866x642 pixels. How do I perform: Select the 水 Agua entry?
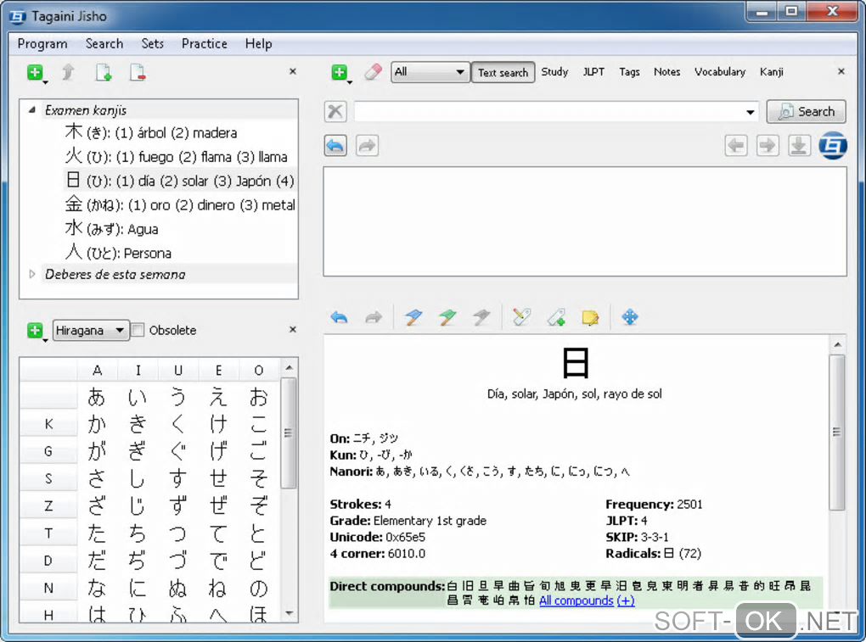(111, 228)
